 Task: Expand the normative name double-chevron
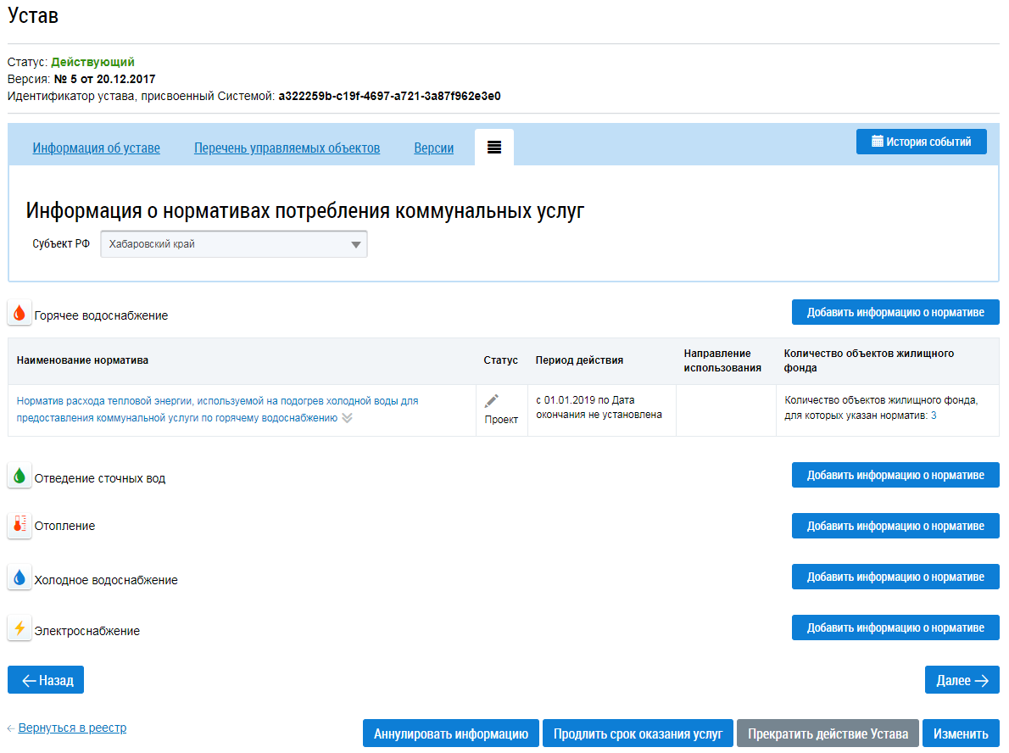[x=348, y=418]
